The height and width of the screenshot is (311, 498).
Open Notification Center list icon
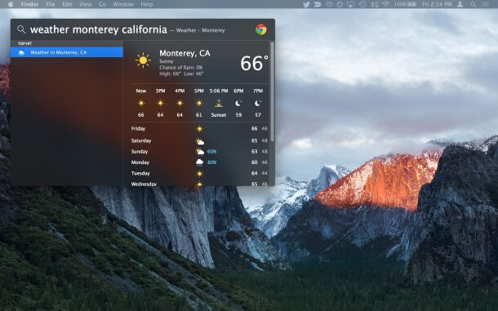[485, 4]
